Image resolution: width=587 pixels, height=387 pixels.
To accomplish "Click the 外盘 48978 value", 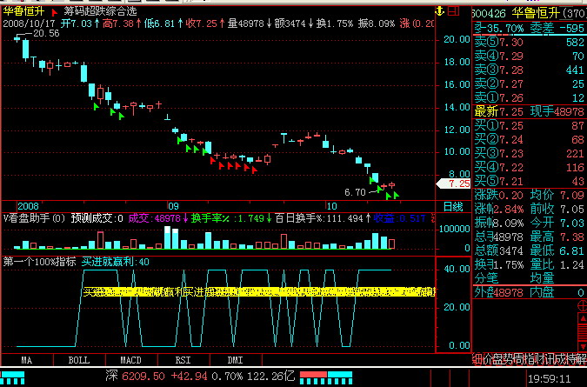I will [498, 292].
